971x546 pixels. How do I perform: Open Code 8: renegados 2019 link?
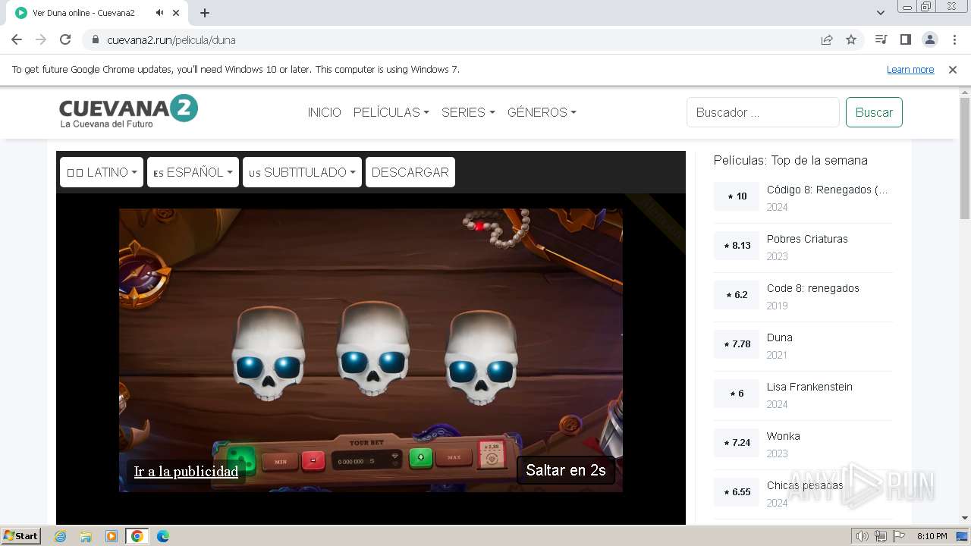point(812,288)
